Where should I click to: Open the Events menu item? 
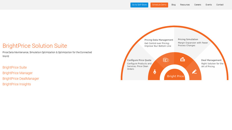click(209, 5)
